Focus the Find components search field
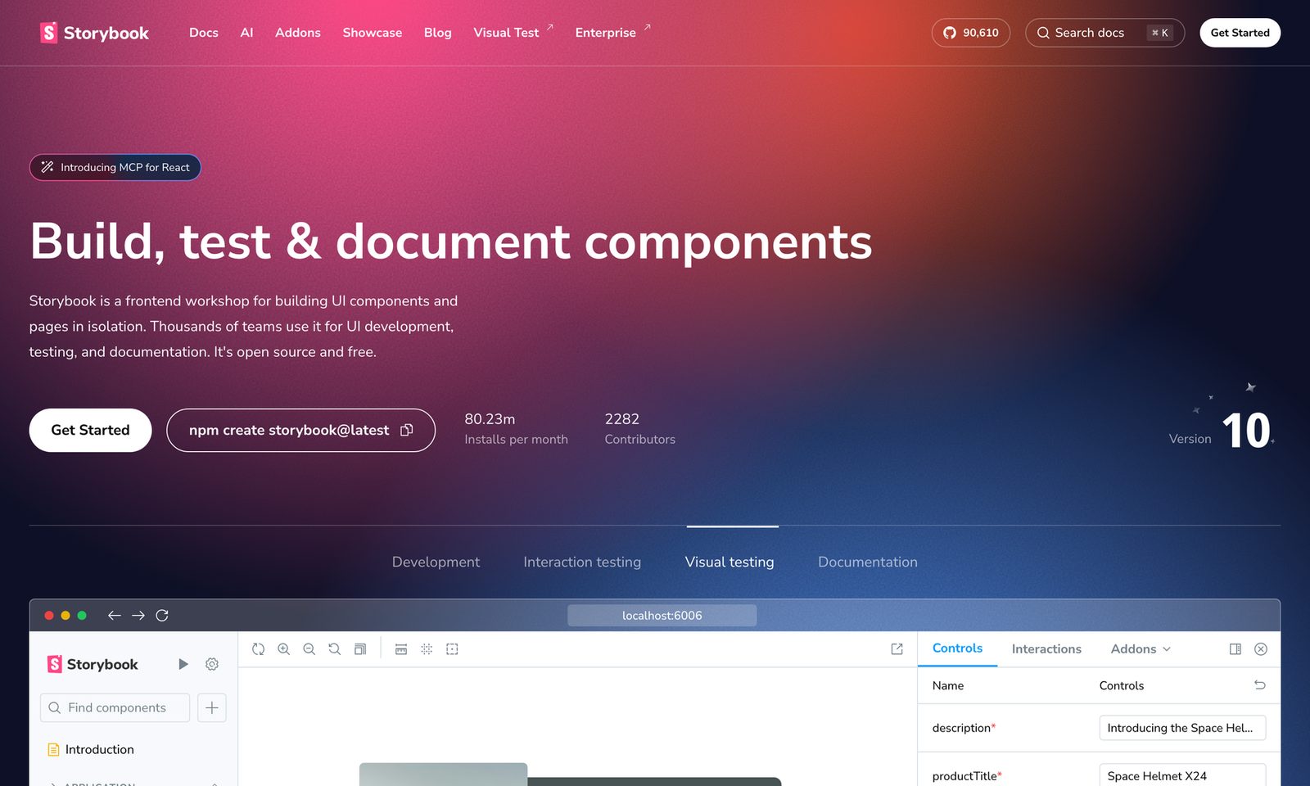The width and height of the screenshot is (1310, 786). click(115, 708)
